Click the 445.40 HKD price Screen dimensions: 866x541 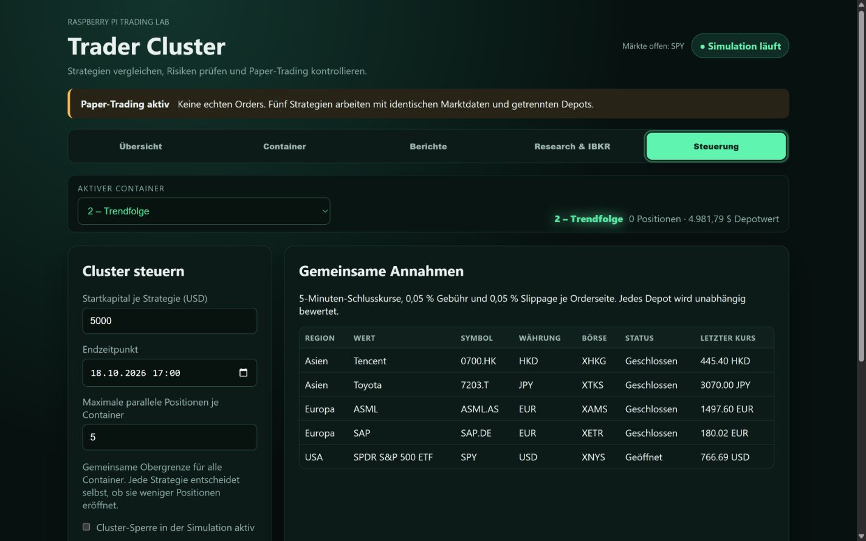[725, 361]
